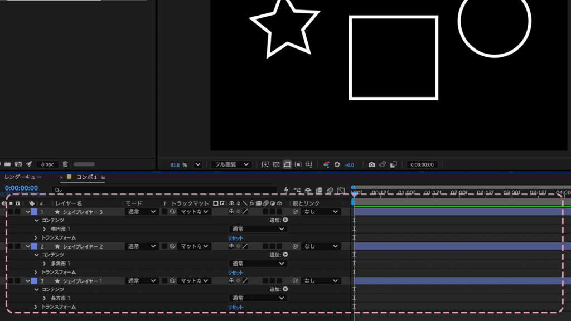Toggle the transparency grid in the viewer
Screen dimensions: 571x321
click(x=276, y=164)
